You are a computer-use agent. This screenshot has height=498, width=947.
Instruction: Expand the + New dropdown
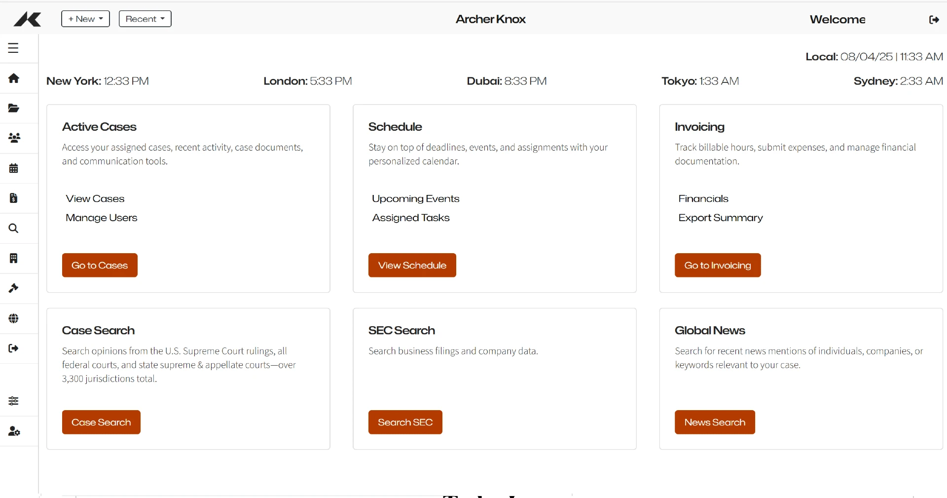pyautogui.click(x=85, y=19)
